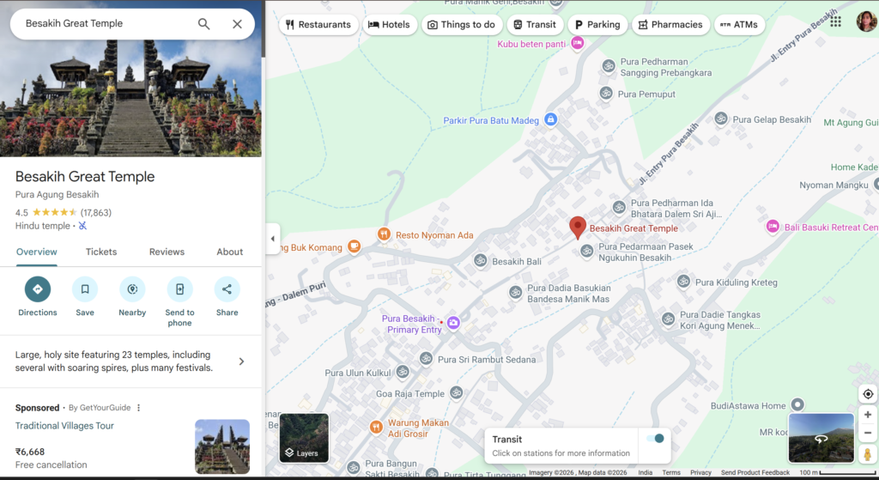Share this place via the Share icon

tap(227, 290)
